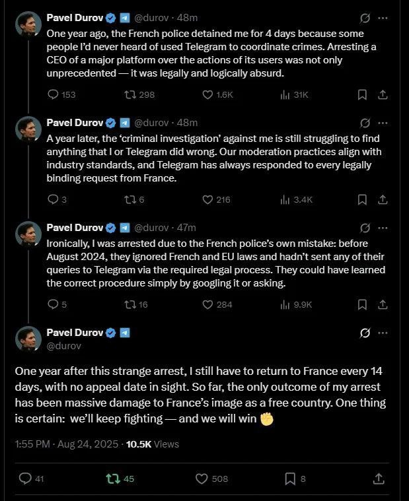The width and height of the screenshot is (409, 501).
Task: Bookmark the first tweet about French police detention
Action: [x=362, y=94]
